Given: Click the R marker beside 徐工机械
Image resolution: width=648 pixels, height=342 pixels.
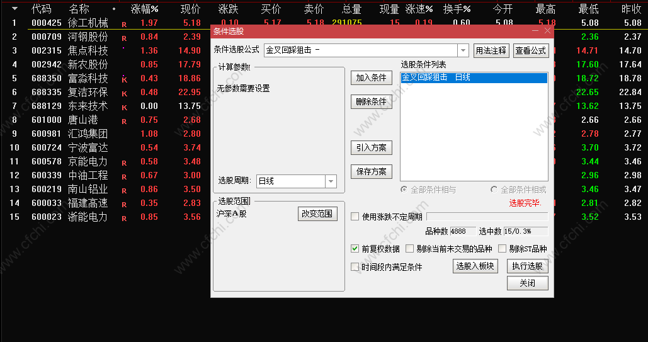Looking at the screenshot, I should (124, 25).
